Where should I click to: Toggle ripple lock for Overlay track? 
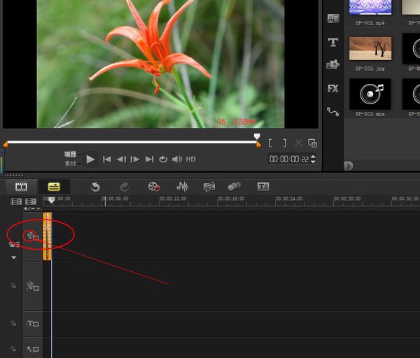13,285
